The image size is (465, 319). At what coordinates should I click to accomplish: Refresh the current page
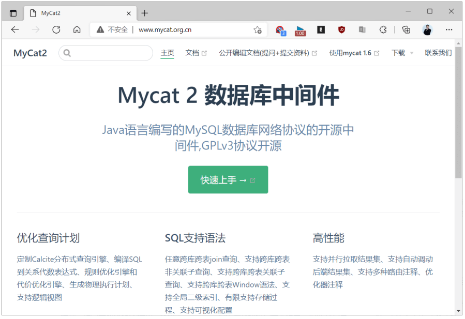coord(56,29)
